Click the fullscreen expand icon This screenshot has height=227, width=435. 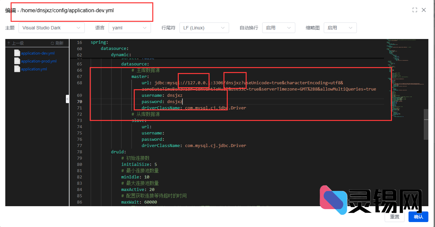(x=414, y=10)
